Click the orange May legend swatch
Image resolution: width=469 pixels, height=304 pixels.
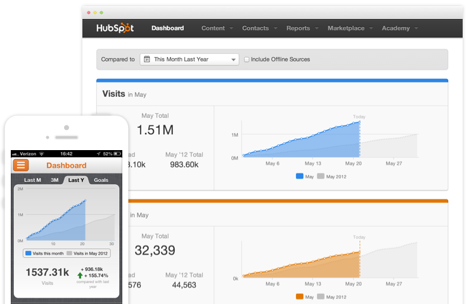(x=299, y=296)
